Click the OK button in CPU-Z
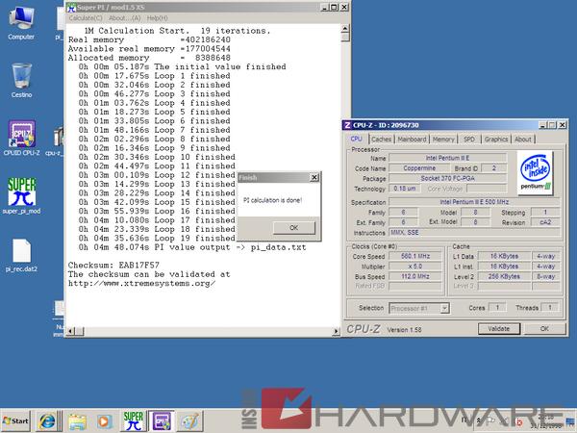The height and width of the screenshot is (433, 577). click(544, 329)
